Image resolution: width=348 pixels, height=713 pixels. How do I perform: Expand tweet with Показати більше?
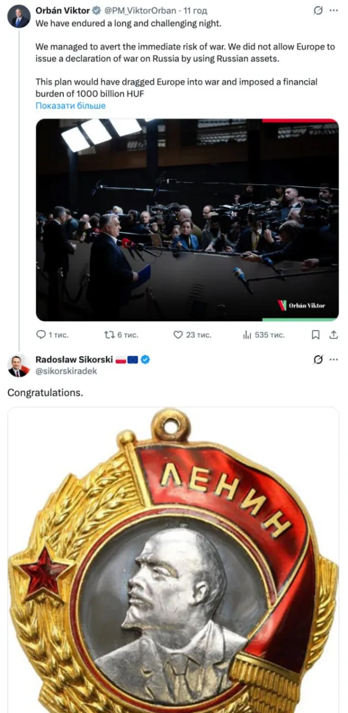(71, 105)
